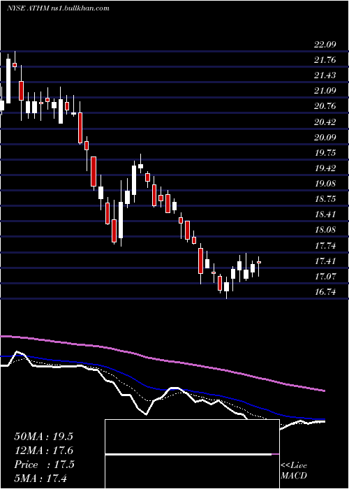Click the 20.09 price axis label
Viewport: 349px width, 489px height.
coord(325,137)
